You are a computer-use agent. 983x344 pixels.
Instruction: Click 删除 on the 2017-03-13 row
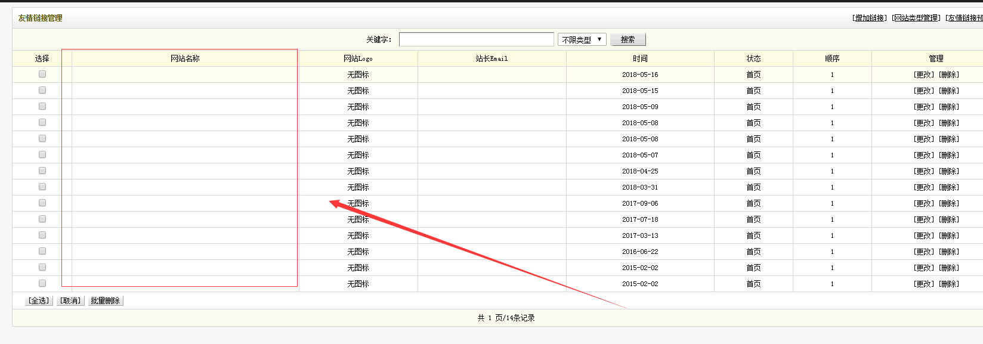coord(949,236)
